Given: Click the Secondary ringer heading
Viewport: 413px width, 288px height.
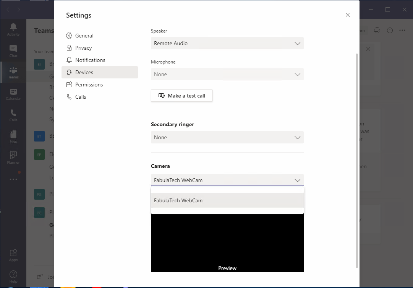Looking at the screenshot, I should [x=173, y=124].
